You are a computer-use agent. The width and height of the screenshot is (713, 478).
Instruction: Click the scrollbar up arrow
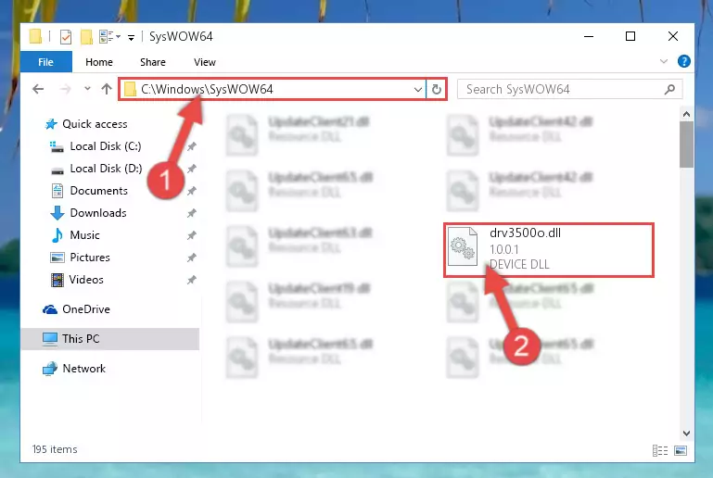[687, 115]
